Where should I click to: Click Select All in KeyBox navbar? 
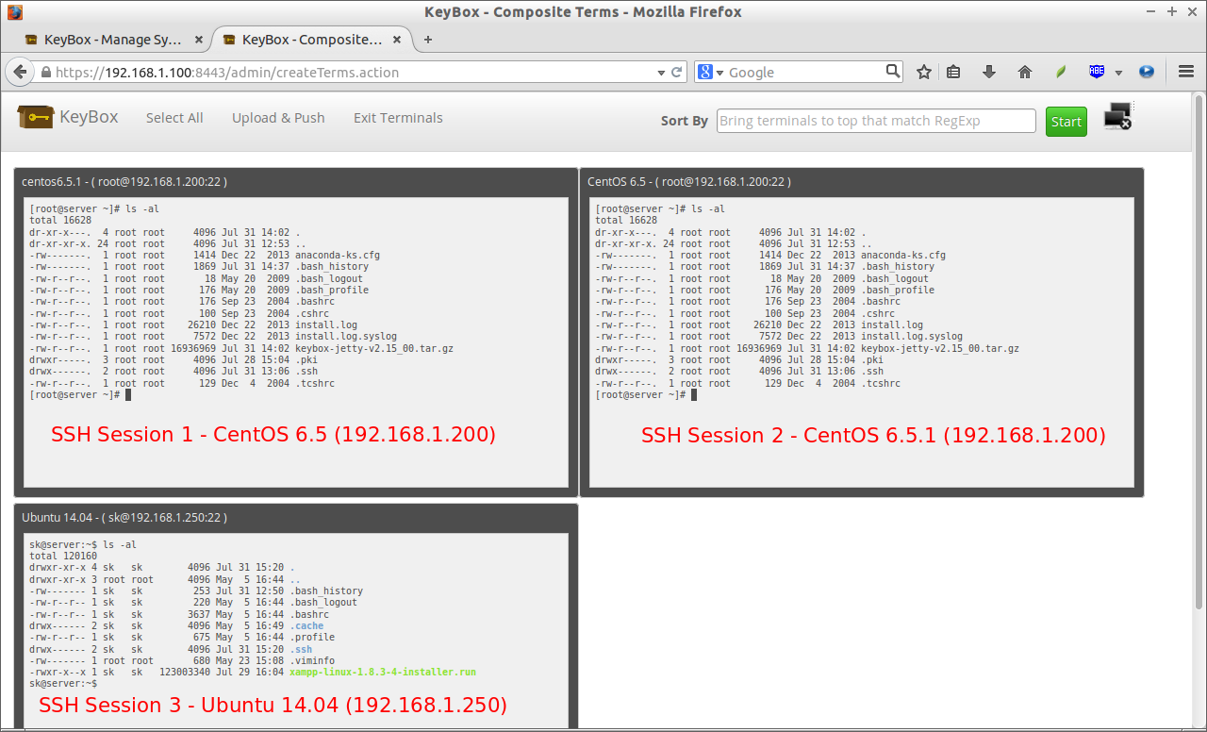pos(174,118)
